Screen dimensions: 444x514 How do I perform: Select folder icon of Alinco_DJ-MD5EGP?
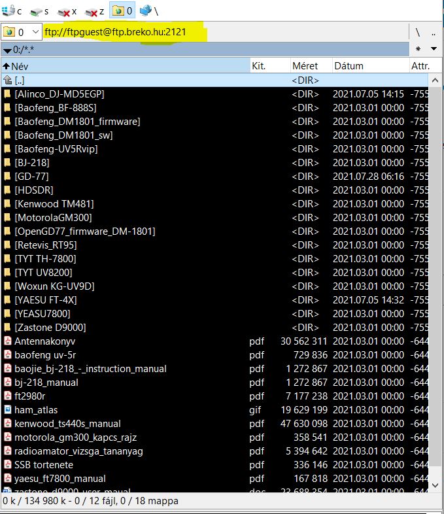coord(7,94)
